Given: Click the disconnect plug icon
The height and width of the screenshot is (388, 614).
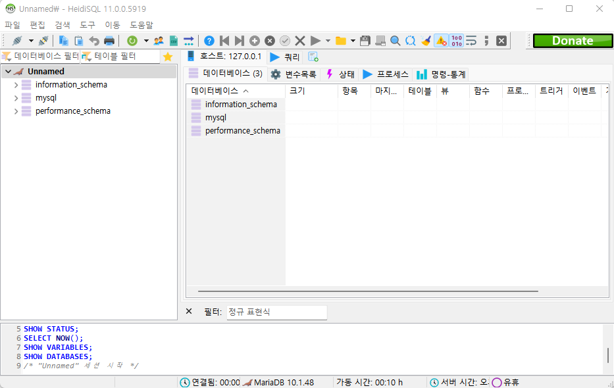Looking at the screenshot, I should coord(43,41).
